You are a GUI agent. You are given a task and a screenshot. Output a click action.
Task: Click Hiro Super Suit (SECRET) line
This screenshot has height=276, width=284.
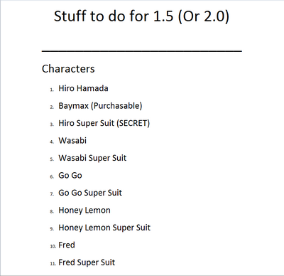(104, 123)
